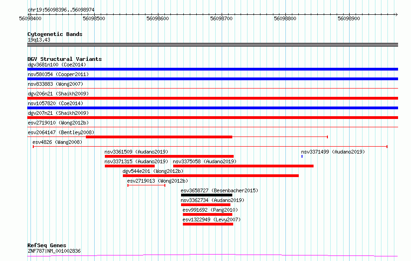Screen dimensions: 411x261
Task: Click the esv2719010 (Wong2012b) label
Action: coord(58,123)
